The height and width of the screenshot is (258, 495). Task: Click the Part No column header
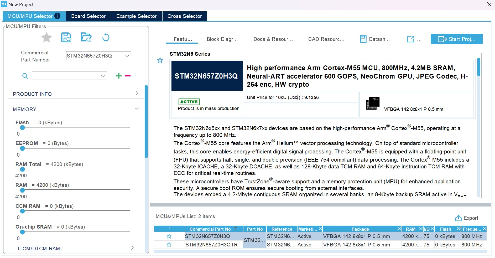[x=255, y=229]
